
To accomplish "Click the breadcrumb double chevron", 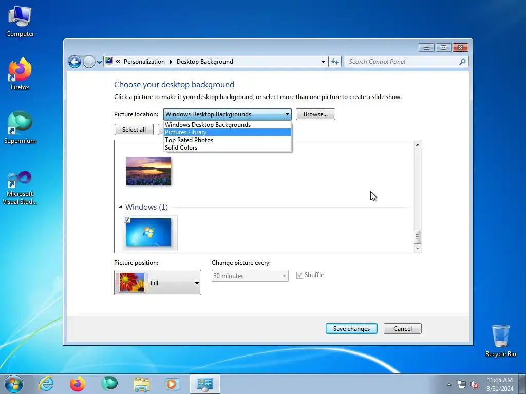I will pyautogui.click(x=118, y=62).
